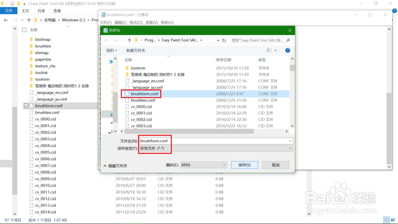This screenshot has width=398, height=224.
Task: Open Explorer 主页 ribbon tab
Action: click(25, 11)
